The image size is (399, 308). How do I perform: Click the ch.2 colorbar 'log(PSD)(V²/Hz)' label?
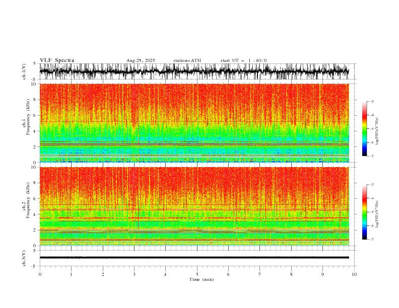point(377,214)
